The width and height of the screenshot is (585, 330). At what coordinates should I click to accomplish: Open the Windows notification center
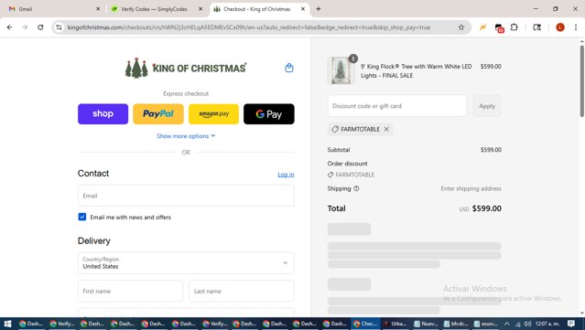click(x=571, y=324)
